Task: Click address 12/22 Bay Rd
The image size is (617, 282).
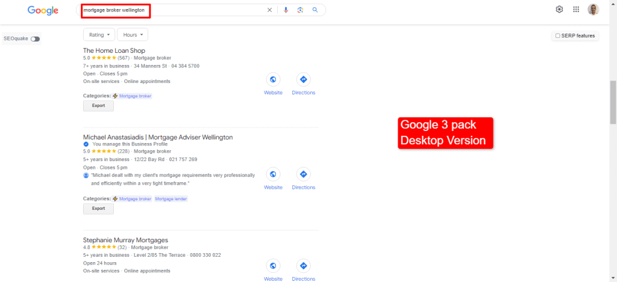Action: click(x=149, y=159)
